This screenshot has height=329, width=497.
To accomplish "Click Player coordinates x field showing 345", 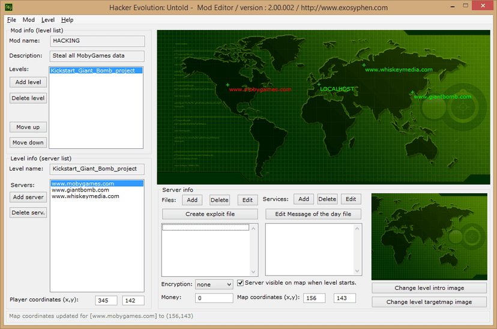I will click(106, 300).
